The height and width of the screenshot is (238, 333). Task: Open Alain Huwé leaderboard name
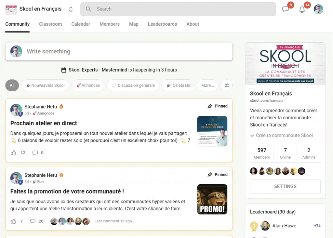coord(284,226)
